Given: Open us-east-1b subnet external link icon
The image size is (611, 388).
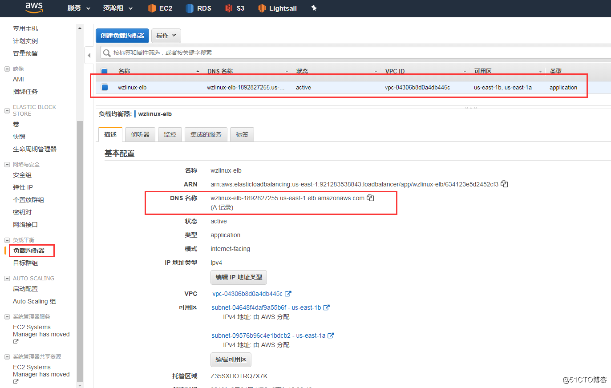Looking at the screenshot, I should tap(326, 307).
